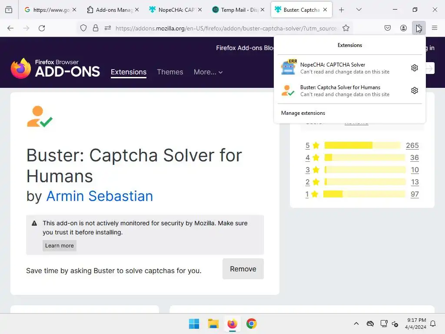This screenshot has width=445, height=334.
Task: Click the Buster add-on logo image
Action: click(40, 117)
